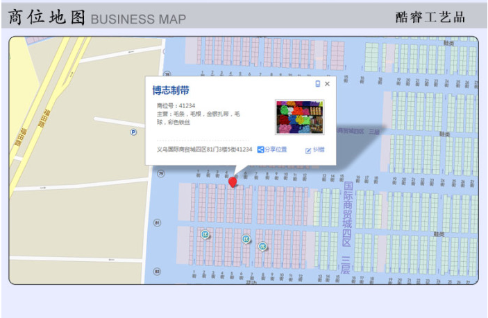Click the 博志制带 shop title
Image resolution: width=488 pixels, height=318 pixels.
171,90
